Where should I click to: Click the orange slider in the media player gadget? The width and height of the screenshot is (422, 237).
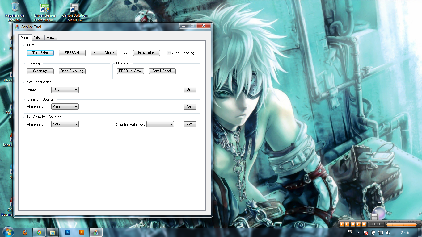tap(402, 224)
